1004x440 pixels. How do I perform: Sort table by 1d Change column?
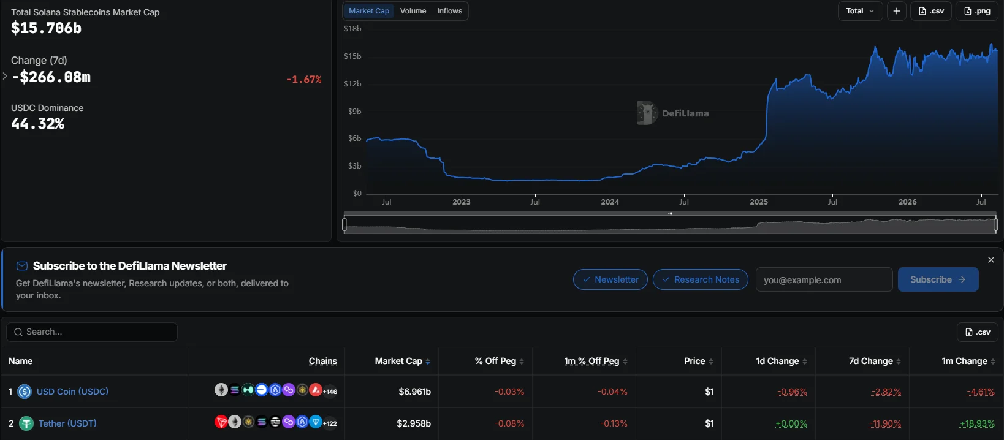(x=782, y=361)
